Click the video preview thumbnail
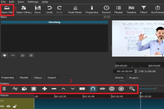The width and height of the screenshot is (164, 109). click(x=138, y=39)
